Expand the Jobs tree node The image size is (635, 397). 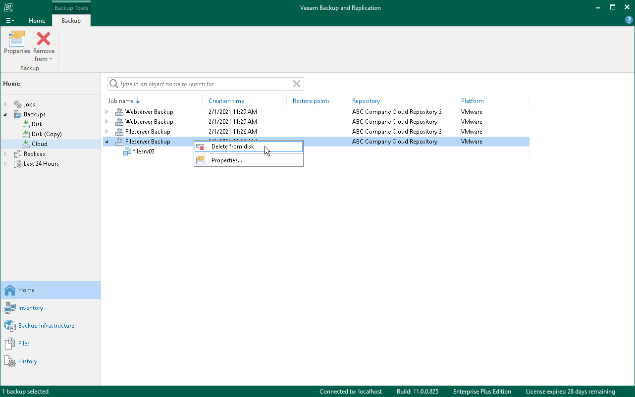coord(6,104)
